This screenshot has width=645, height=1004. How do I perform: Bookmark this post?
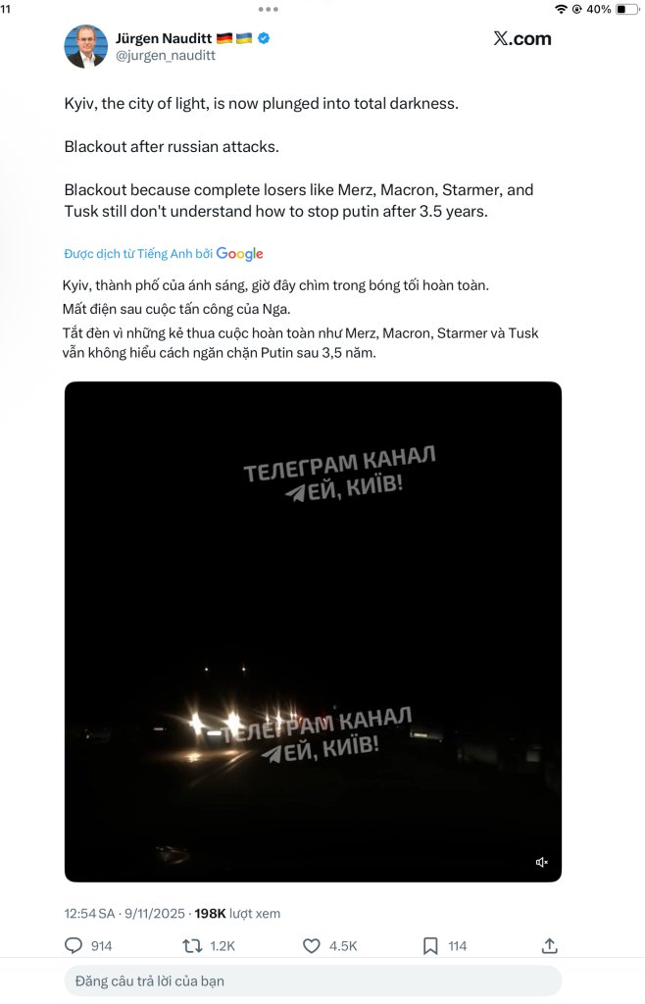430,946
